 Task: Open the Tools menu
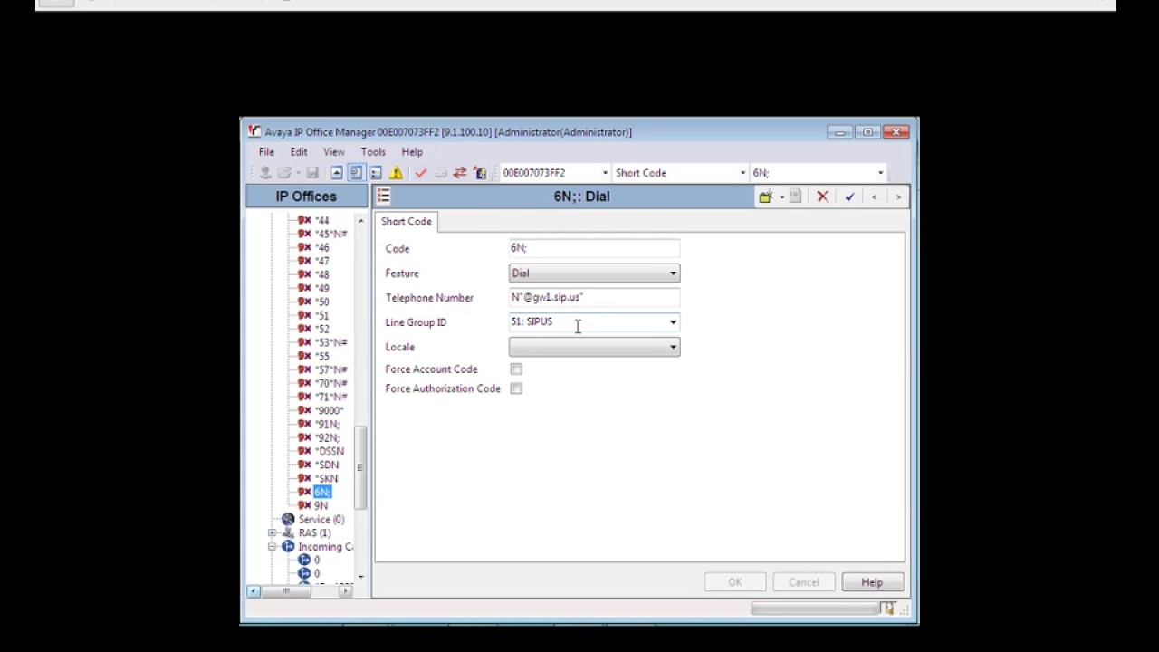pos(373,152)
